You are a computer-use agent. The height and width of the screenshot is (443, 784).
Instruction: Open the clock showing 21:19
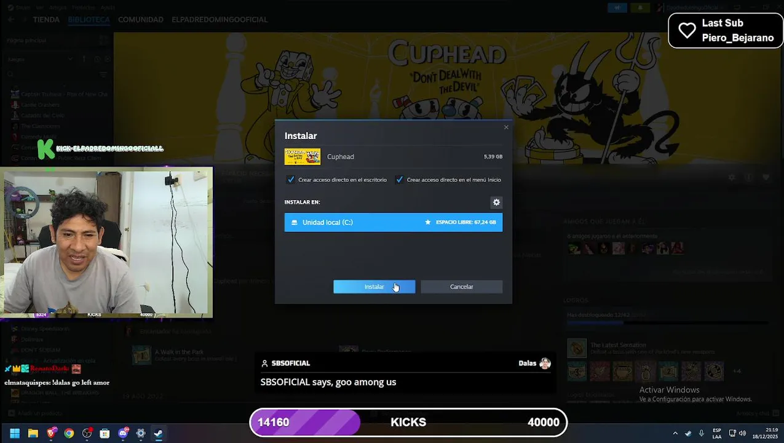765,433
